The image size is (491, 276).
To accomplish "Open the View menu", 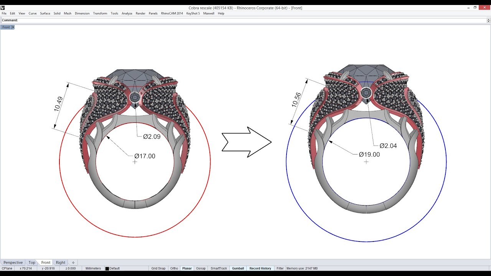I will click(22, 13).
